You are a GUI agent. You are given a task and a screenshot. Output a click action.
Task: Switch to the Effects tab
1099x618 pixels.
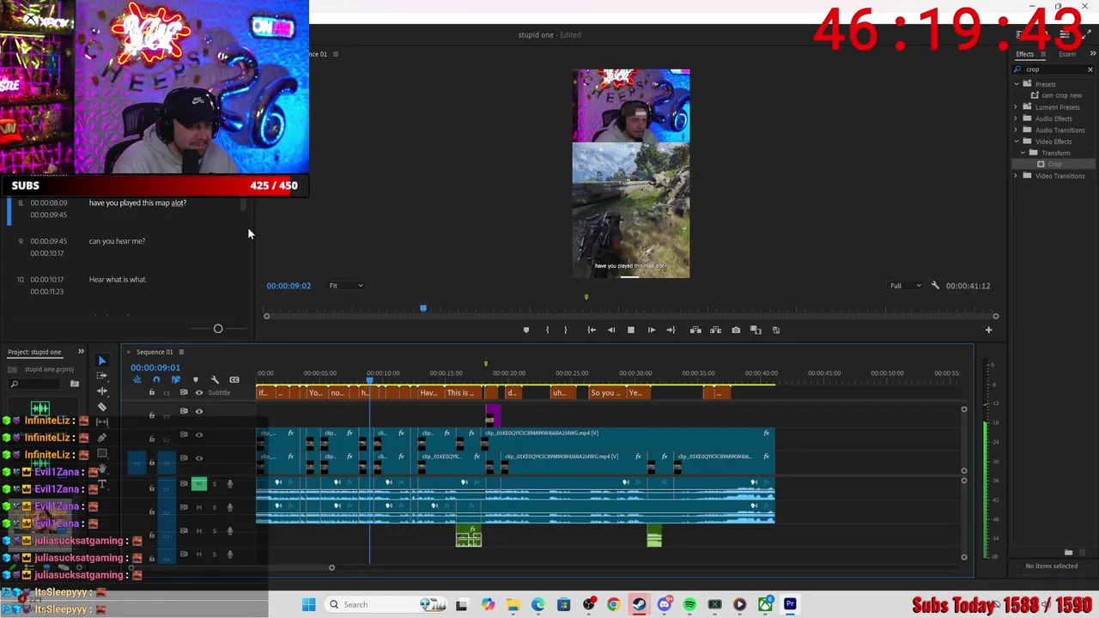(1025, 54)
